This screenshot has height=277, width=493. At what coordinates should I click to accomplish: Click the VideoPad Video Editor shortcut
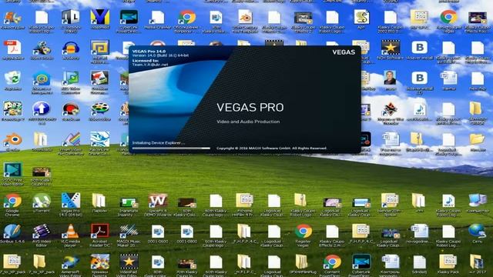point(129,262)
